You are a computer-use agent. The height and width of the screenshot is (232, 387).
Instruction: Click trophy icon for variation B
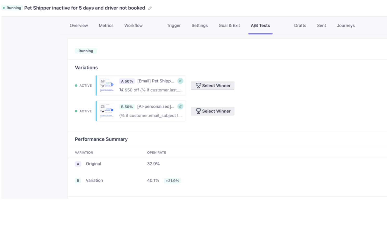(x=198, y=111)
